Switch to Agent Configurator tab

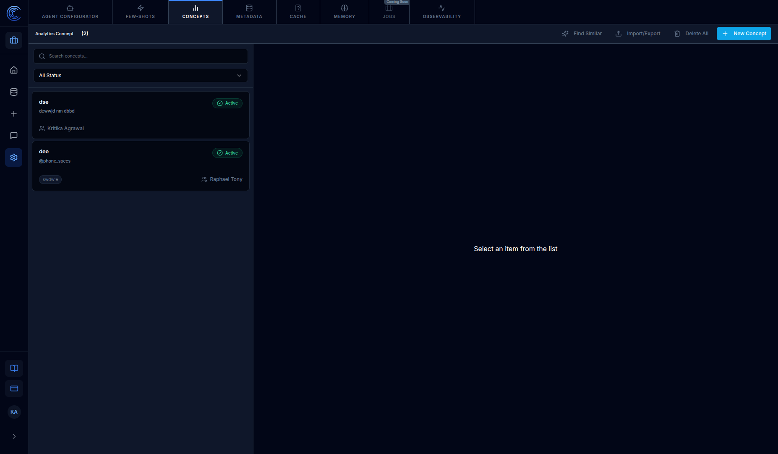70,12
